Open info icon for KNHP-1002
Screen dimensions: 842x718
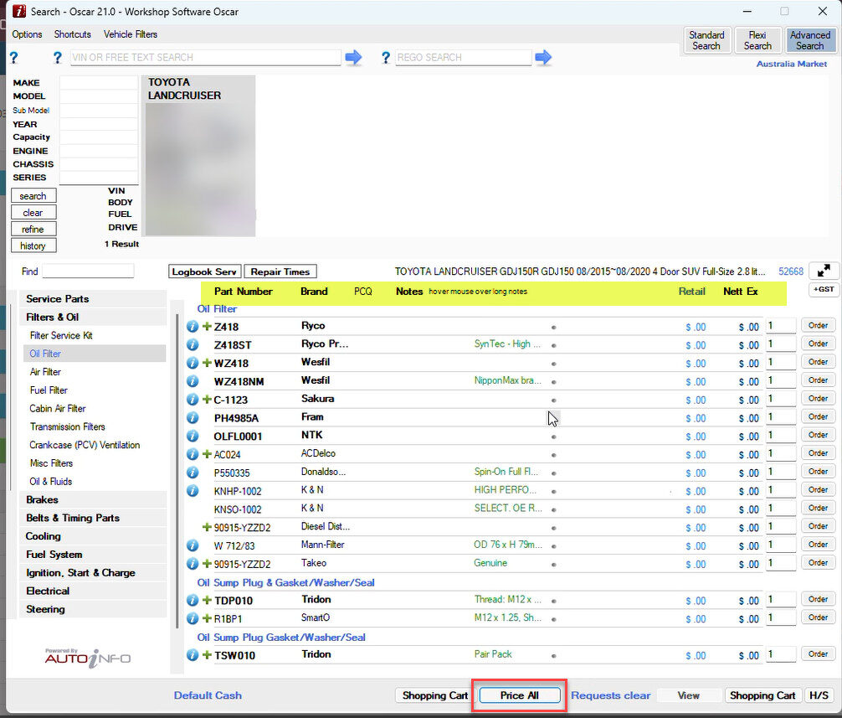point(193,491)
